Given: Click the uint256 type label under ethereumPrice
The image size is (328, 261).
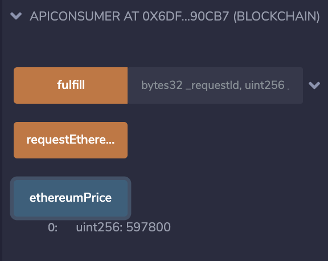Looking at the screenshot, I should point(99,227).
